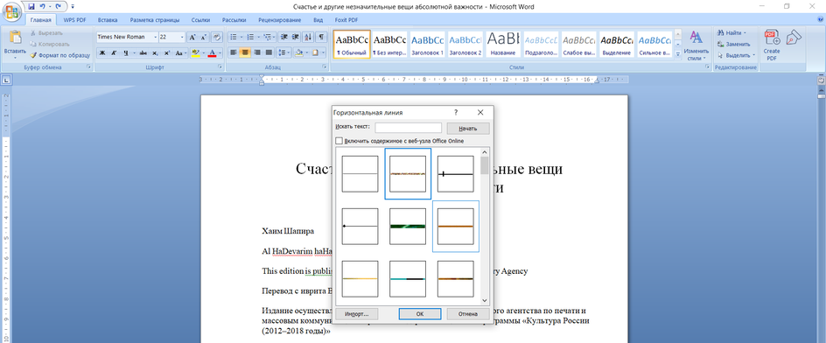Click the borders icon
This screenshot has width=826, height=343.
tap(315, 52)
